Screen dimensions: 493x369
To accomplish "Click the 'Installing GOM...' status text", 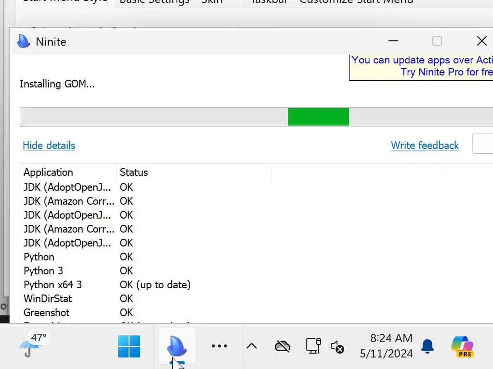I will tap(57, 84).
